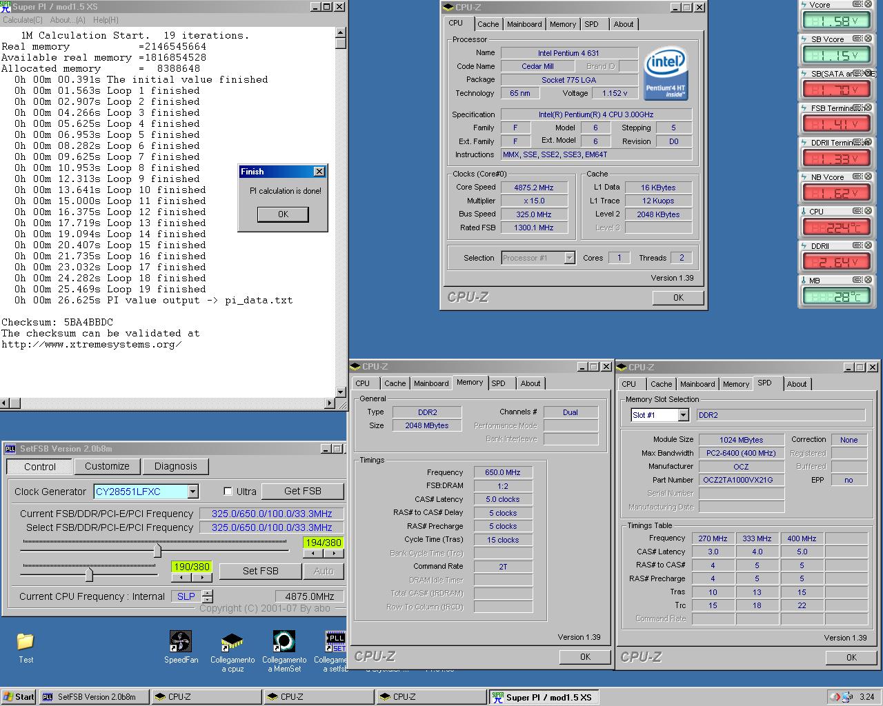Screen dimensions: 883x706
Task: Click the Checksum: 5BA4BBDC line
Action: click(x=57, y=322)
